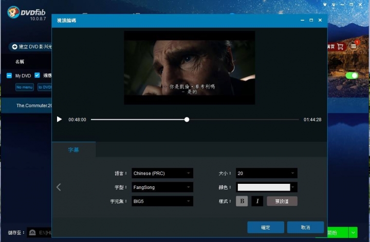Open the task queue list icon

point(353,46)
